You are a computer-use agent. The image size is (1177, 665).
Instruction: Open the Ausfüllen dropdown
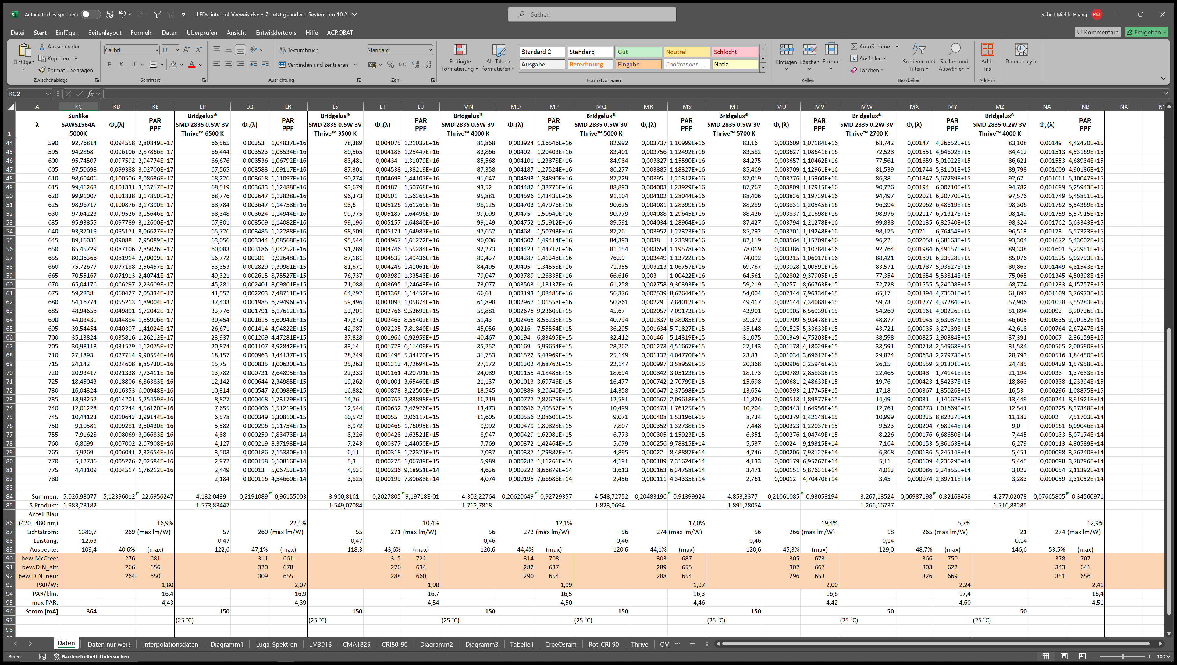869,59
